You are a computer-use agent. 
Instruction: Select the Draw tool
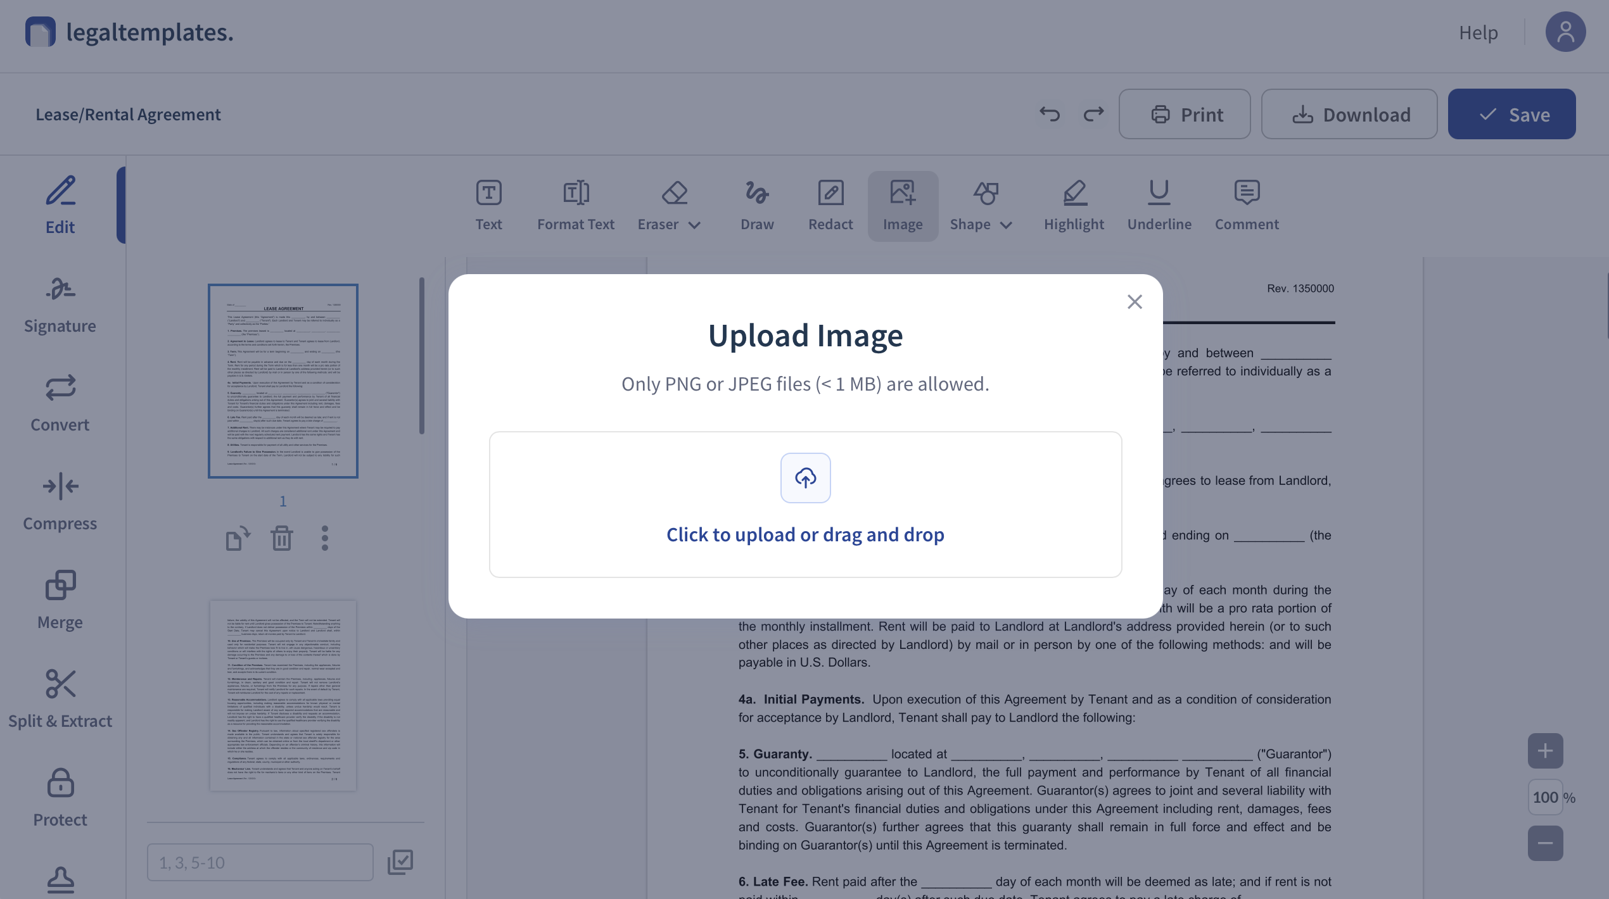[757, 206]
